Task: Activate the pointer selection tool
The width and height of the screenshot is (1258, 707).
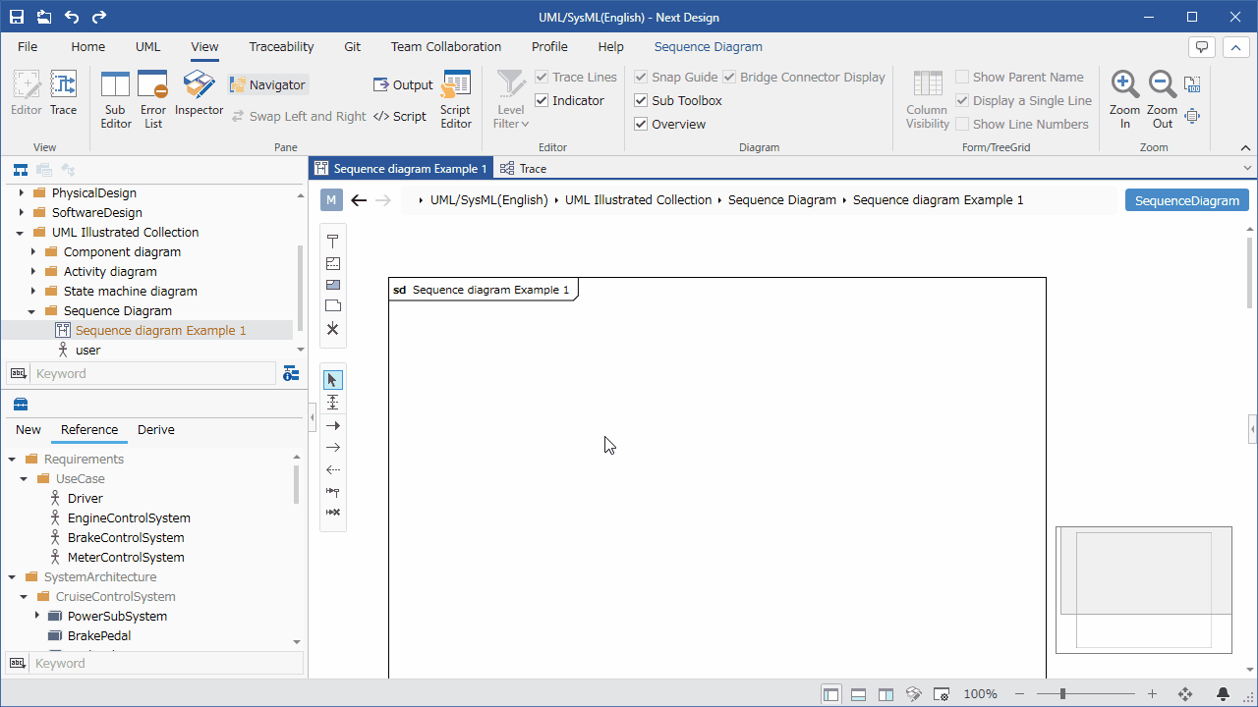Action: [333, 380]
